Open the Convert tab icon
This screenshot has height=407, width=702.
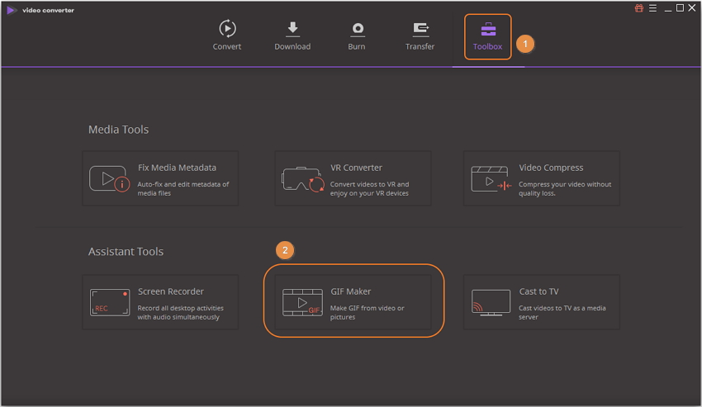(x=227, y=29)
